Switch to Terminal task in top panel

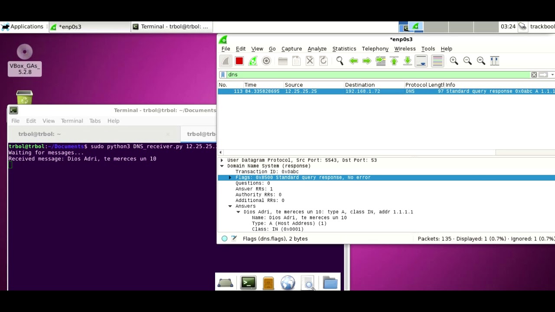[171, 26]
